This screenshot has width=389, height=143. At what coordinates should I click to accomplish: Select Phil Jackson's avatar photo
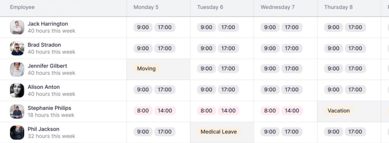[17, 132]
